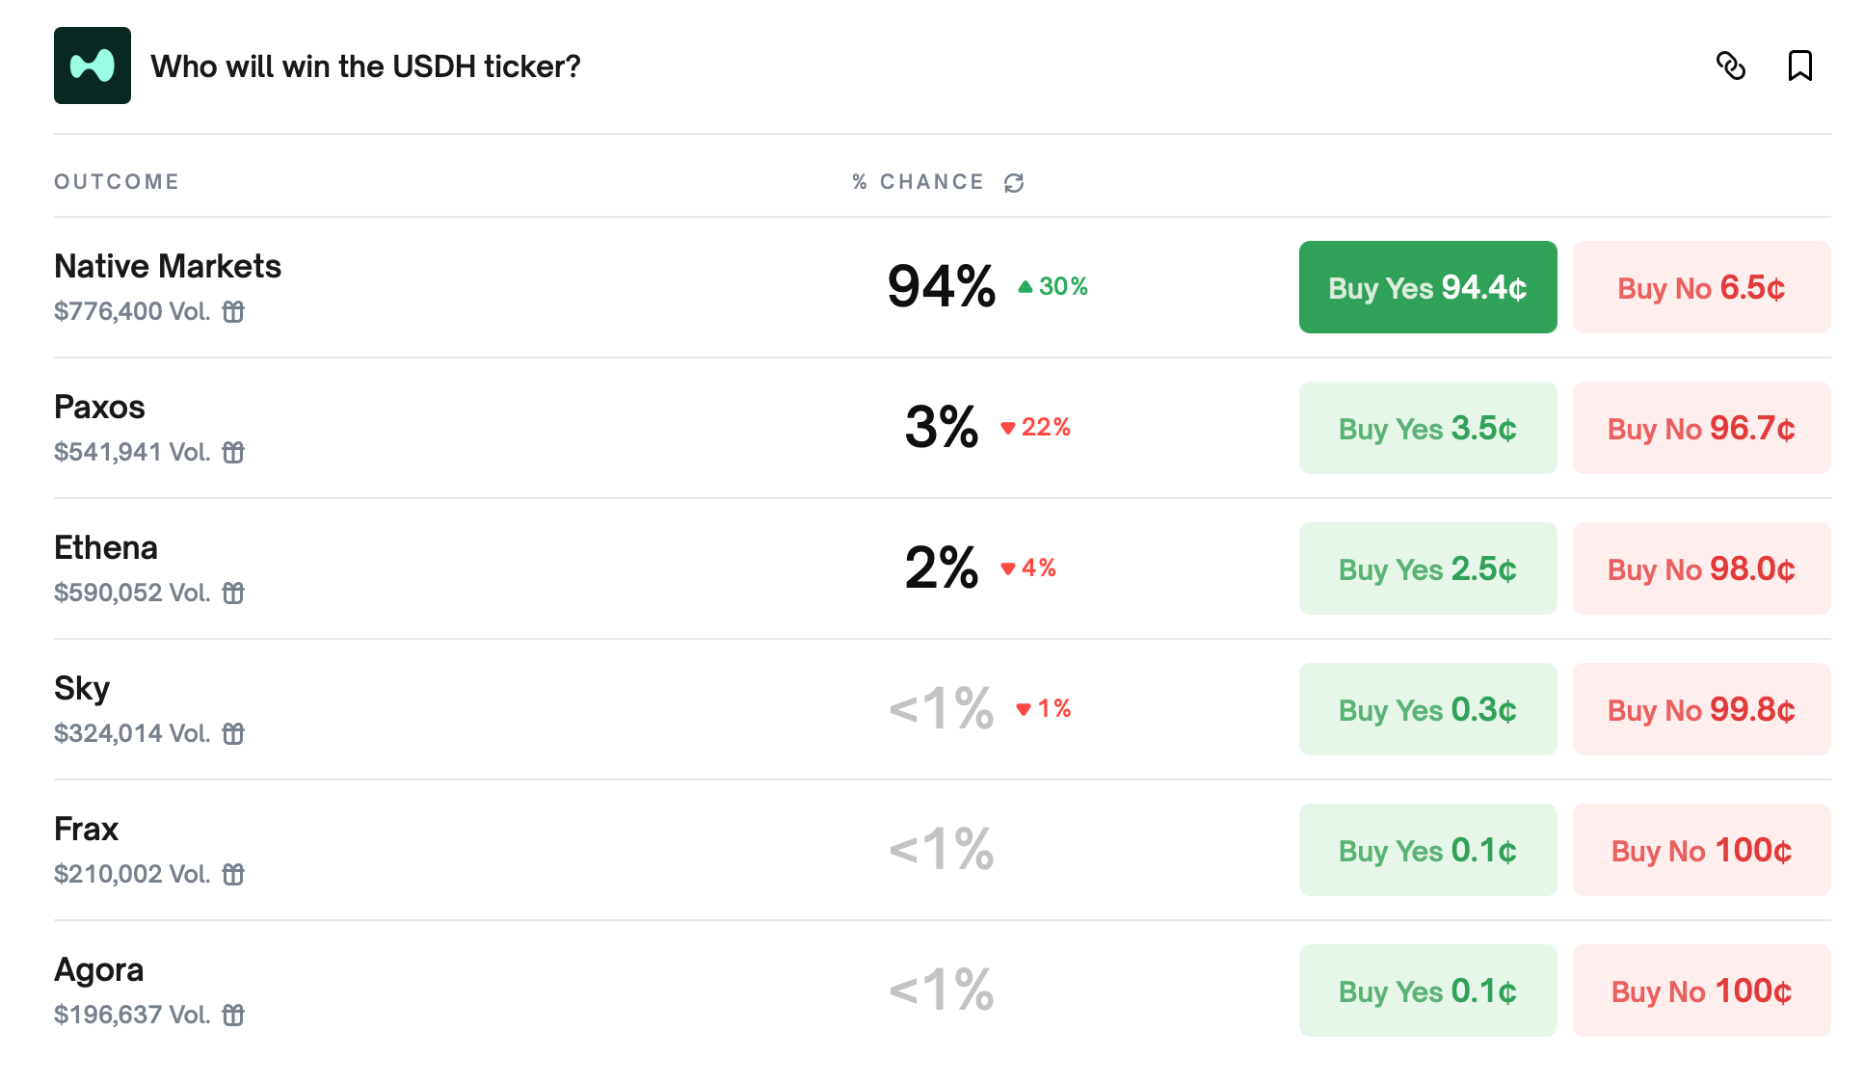Click the gift icon under Native Markets
The image size is (1864, 1083).
[x=233, y=312]
